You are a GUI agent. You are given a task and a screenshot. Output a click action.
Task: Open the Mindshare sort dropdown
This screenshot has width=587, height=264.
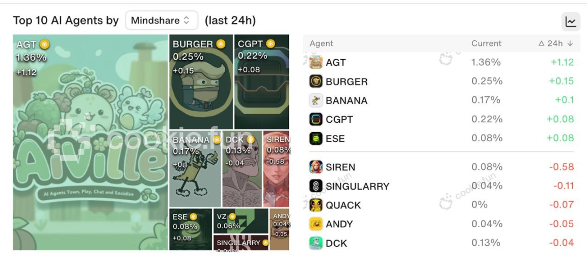point(162,20)
